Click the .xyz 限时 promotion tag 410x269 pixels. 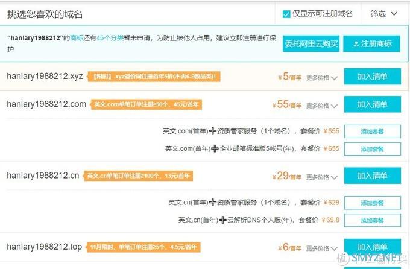pyautogui.click(x=154, y=77)
